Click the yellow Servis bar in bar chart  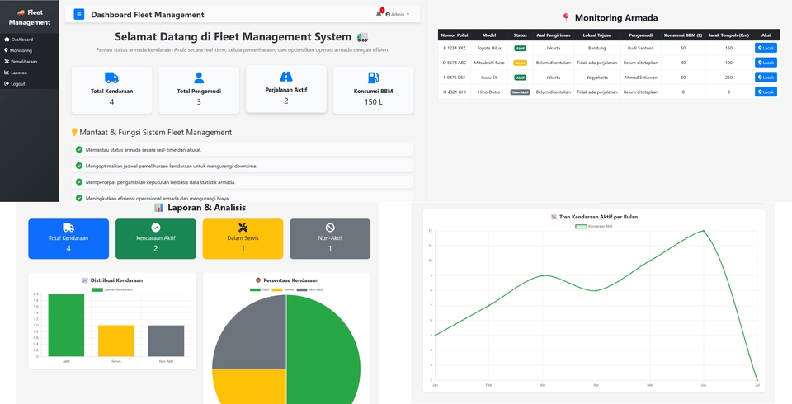(116, 341)
